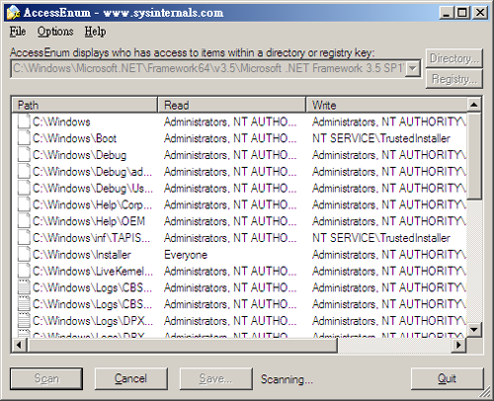Click the icon beside C:\Windows\Help\OEM
The width and height of the screenshot is (494, 401).
pyautogui.click(x=24, y=220)
